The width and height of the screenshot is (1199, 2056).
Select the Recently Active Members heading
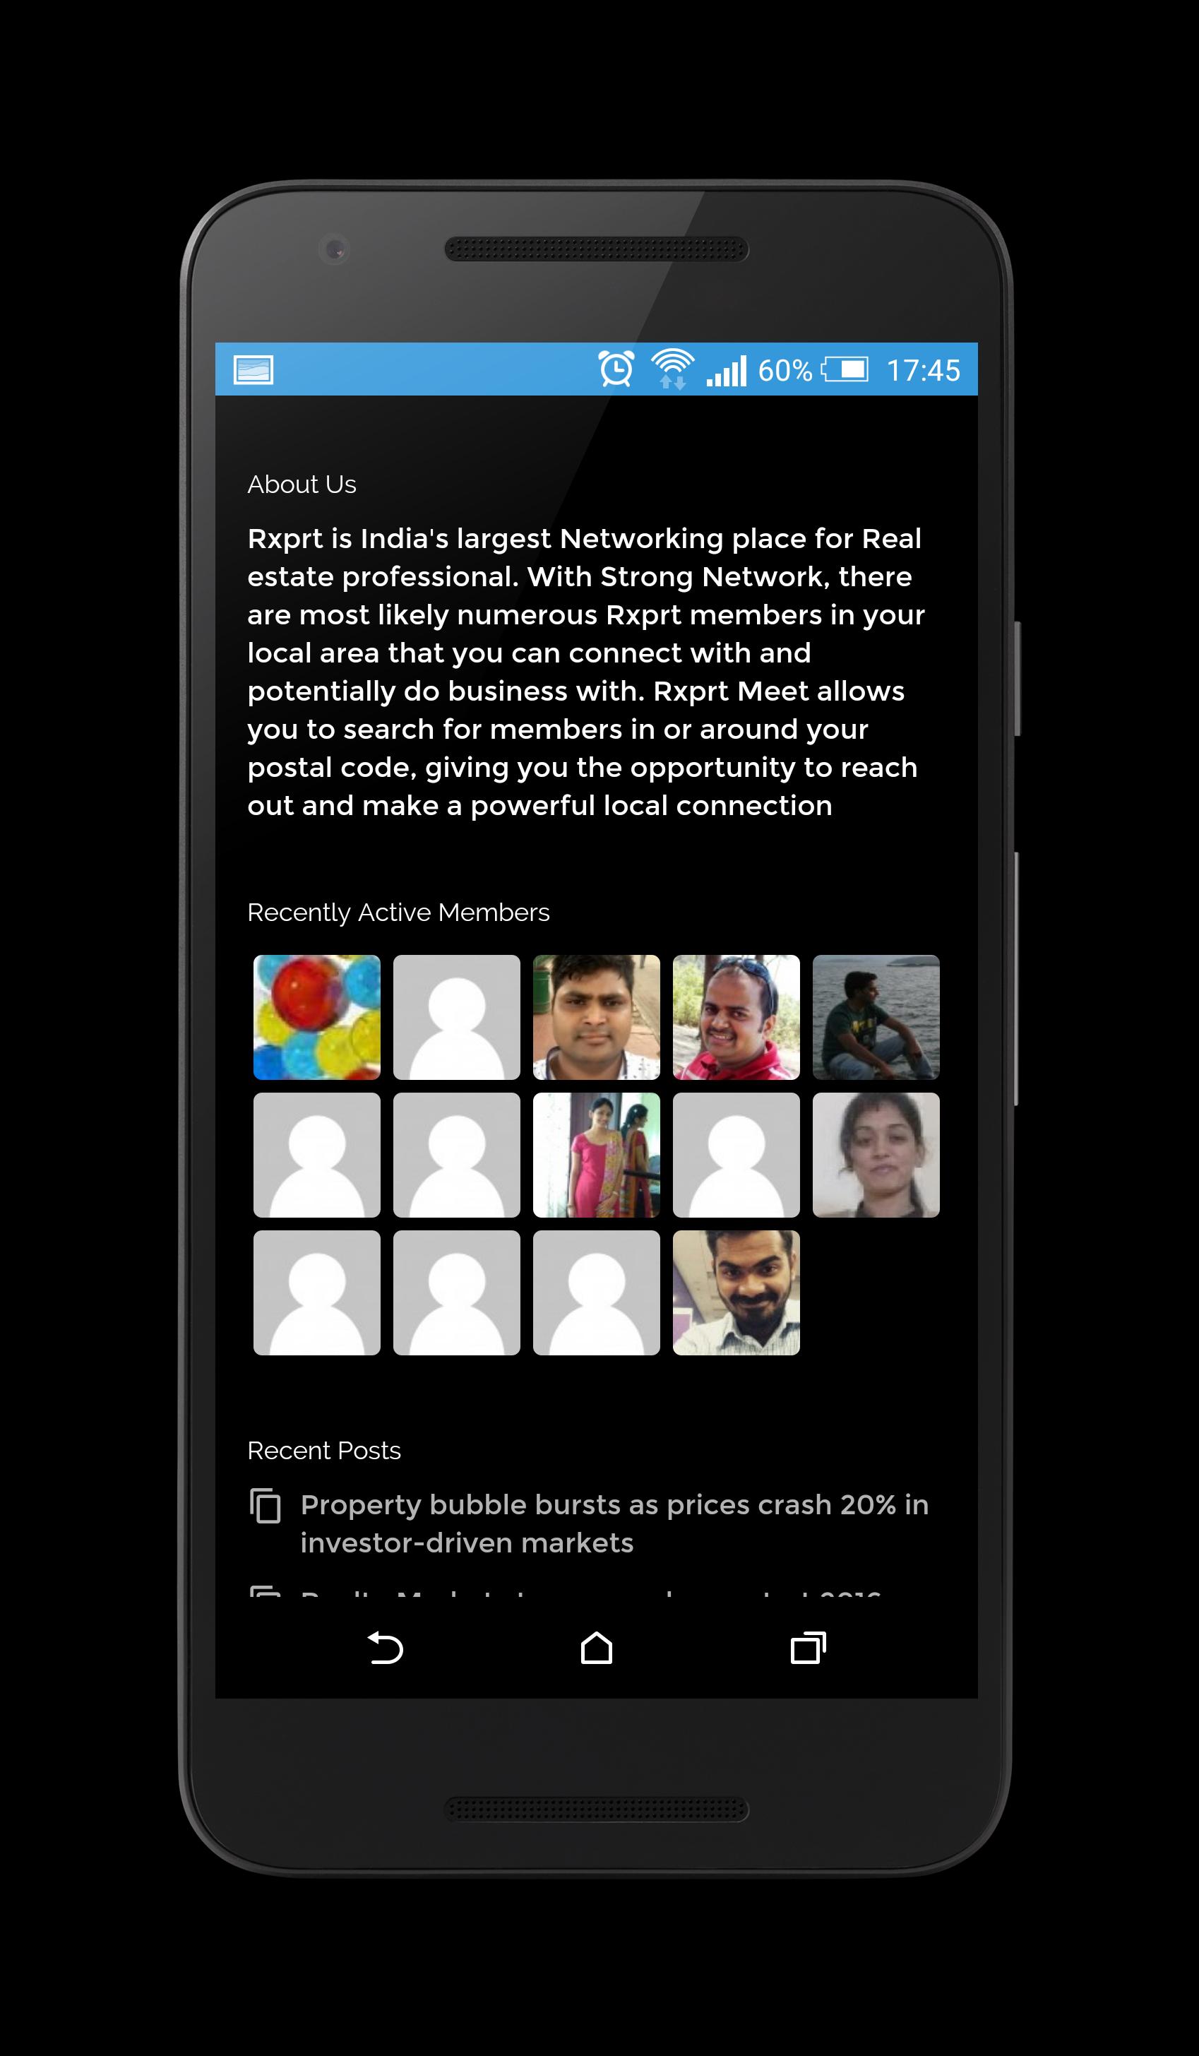[x=398, y=912]
